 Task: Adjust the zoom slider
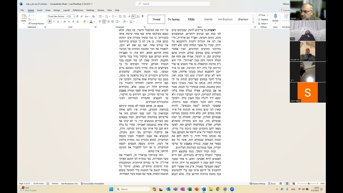(308, 184)
